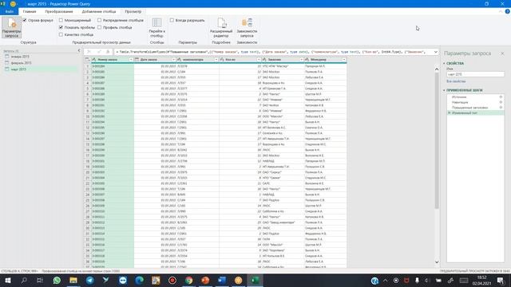Switch to the Главная ribbon tab
The width and height of the screenshot is (511, 287).
point(30,11)
